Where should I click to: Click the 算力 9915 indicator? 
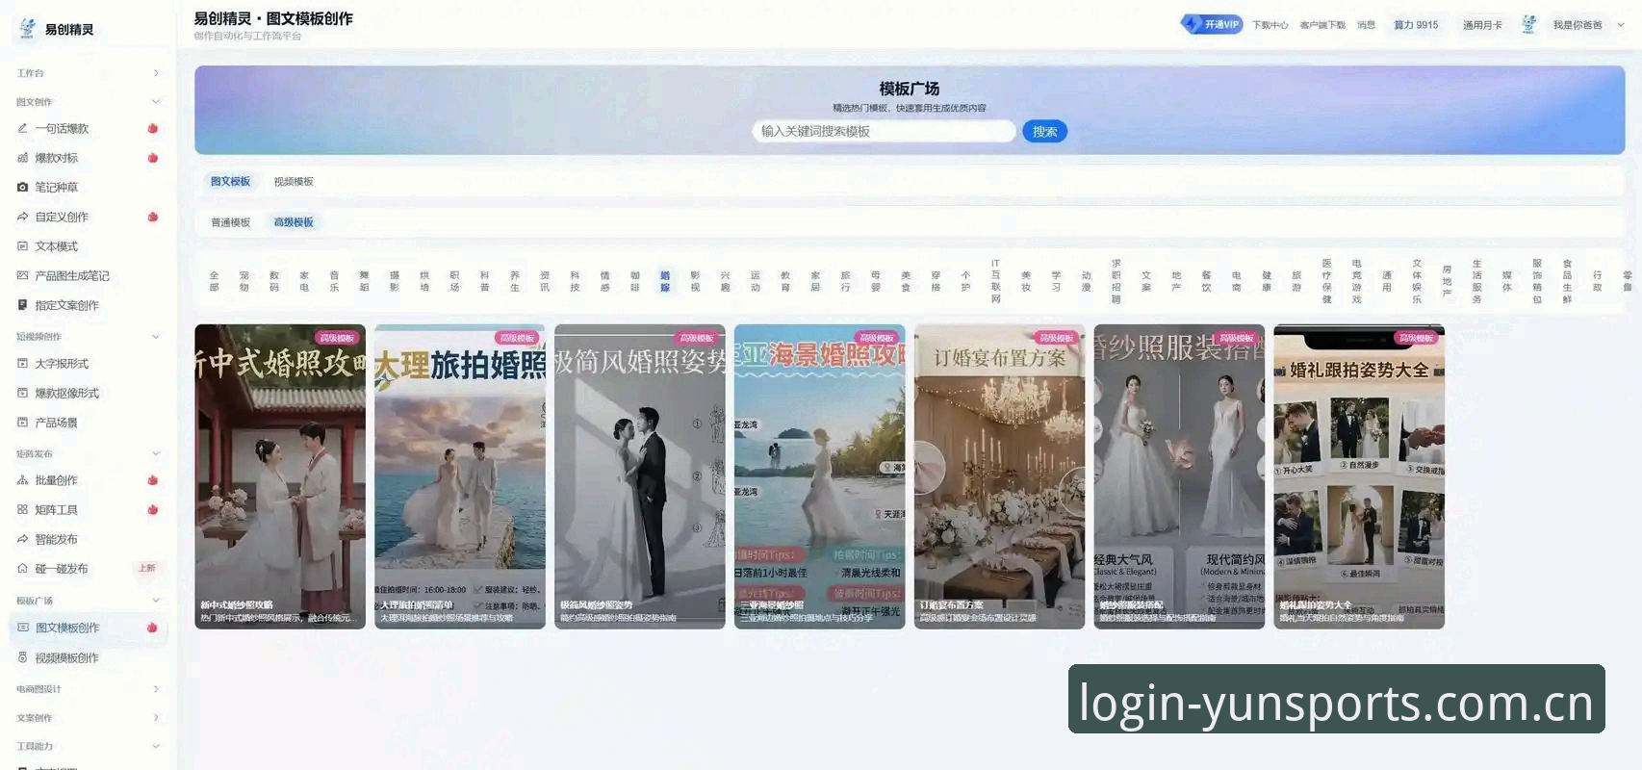1416,25
